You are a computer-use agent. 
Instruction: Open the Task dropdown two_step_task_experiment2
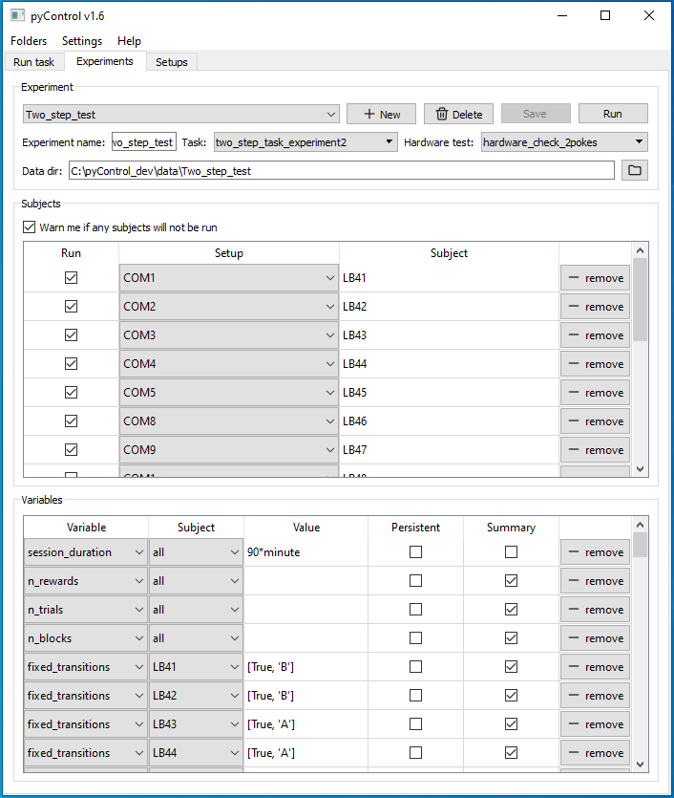(x=305, y=142)
